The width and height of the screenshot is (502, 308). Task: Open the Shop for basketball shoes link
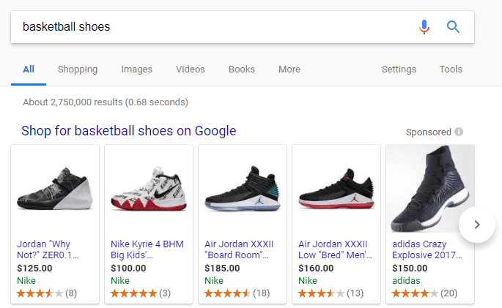pyautogui.click(x=129, y=131)
